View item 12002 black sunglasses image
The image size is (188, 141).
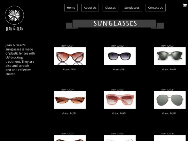(120, 56)
